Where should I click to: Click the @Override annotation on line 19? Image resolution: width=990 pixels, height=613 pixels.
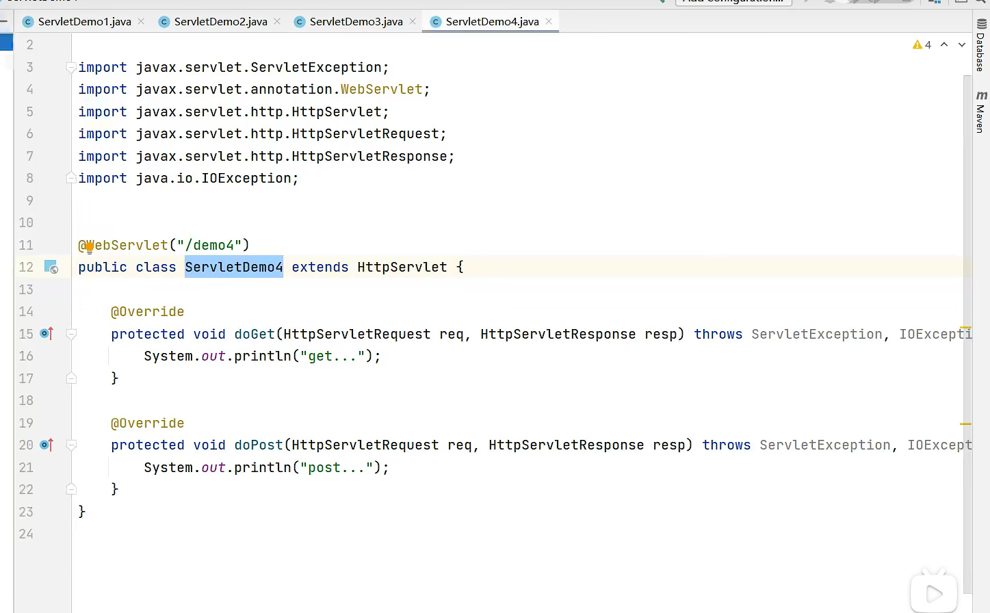click(148, 423)
